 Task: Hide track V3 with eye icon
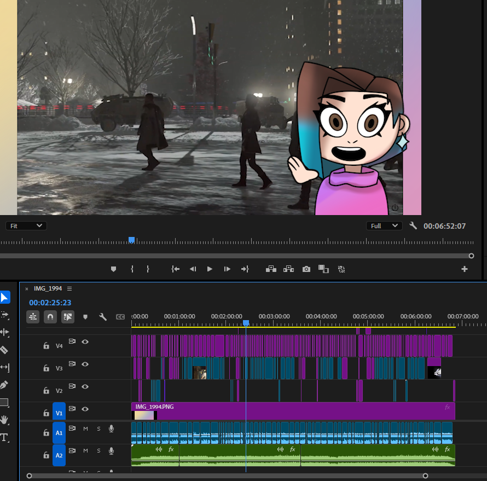pyautogui.click(x=85, y=364)
